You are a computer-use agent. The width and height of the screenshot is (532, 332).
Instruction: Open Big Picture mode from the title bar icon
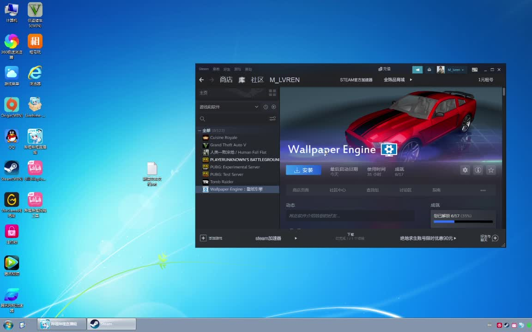pos(475,70)
